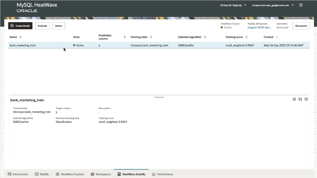Collapse details panel to minimum icon
317x178 pixels.
coord(294,99)
